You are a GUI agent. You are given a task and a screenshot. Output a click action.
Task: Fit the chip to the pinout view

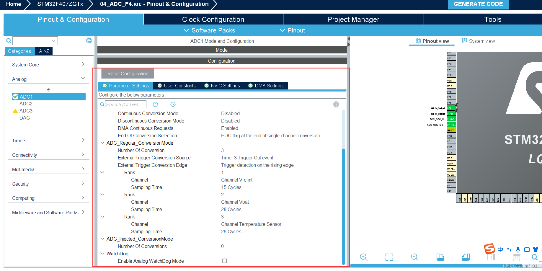tap(389, 257)
